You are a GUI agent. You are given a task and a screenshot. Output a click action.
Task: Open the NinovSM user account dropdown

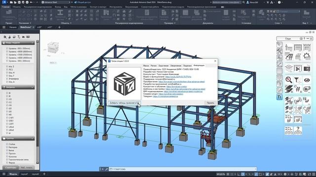[x=255, y=2]
